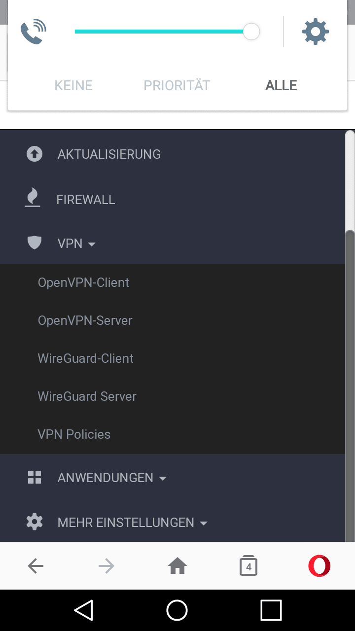This screenshot has height=631, width=355.
Task: Click the call volume phone icon
Action: point(33,32)
